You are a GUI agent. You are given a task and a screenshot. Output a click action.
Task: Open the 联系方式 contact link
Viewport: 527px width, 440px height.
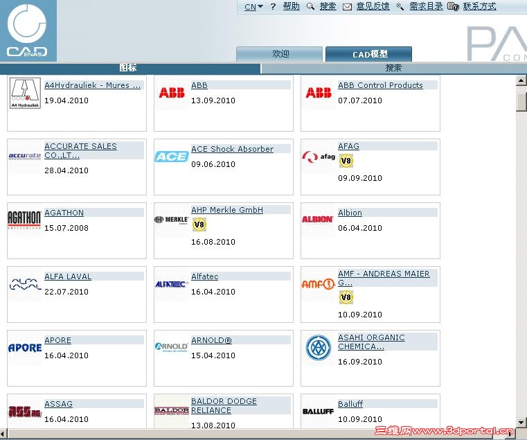479,6
